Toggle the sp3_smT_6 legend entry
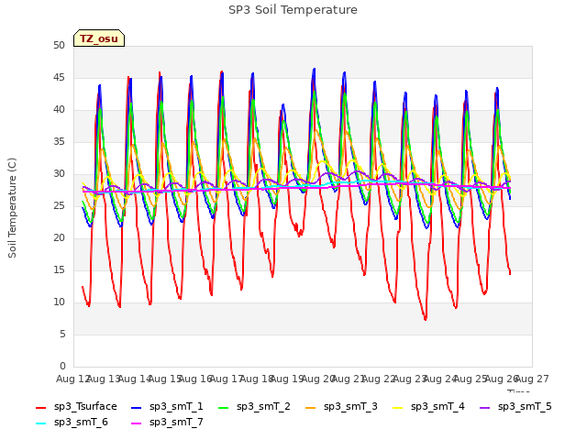Viewport: 587px width, 440px height. tap(72, 422)
